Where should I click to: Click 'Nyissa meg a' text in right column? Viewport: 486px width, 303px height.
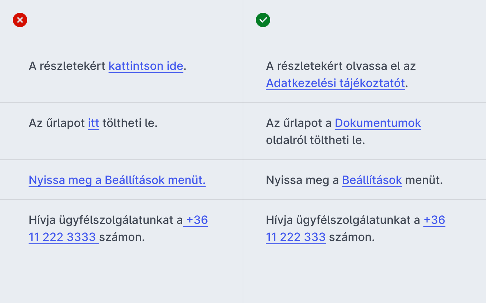pos(302,180)
